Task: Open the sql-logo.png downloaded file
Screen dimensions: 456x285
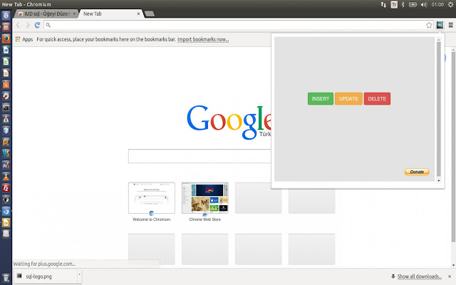Action: point(45,276)
